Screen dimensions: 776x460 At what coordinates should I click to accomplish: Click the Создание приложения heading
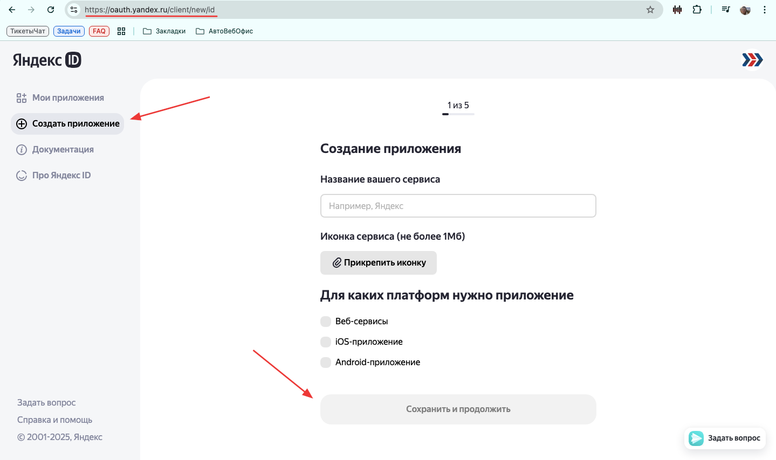tap(390, 149)
